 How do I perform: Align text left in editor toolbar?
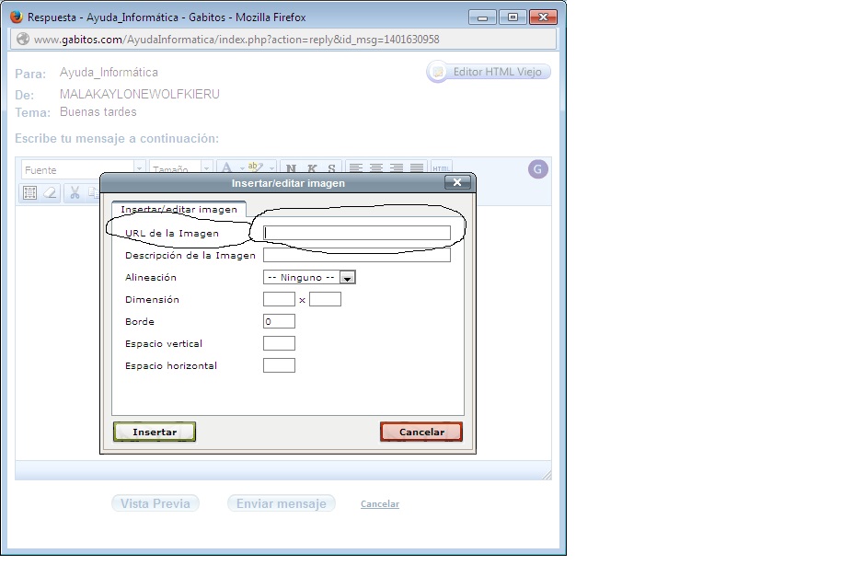click(356, 168)
